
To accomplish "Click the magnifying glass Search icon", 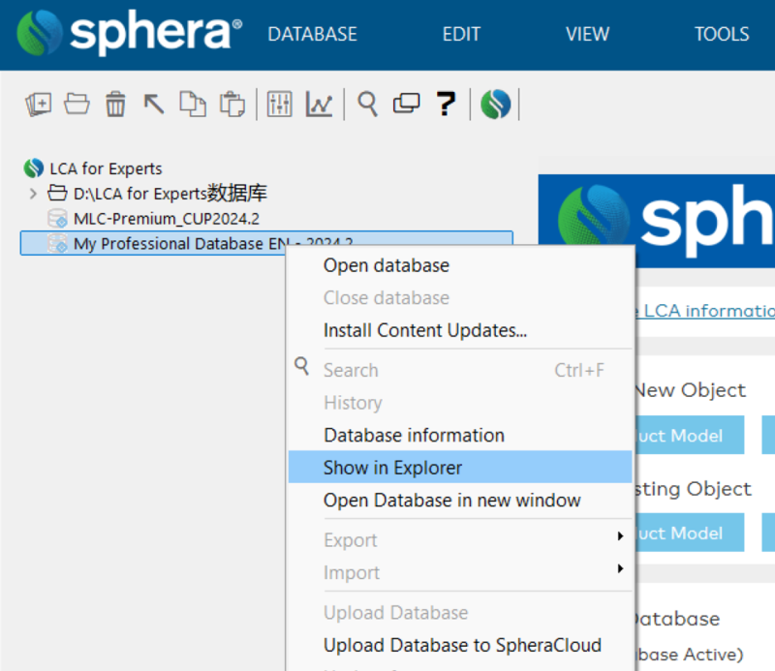I will click(367, 104).
